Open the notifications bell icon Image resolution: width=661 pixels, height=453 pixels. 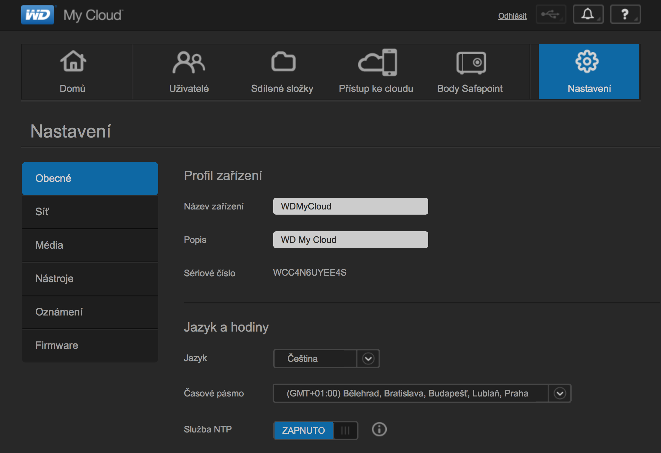[588, 14]
